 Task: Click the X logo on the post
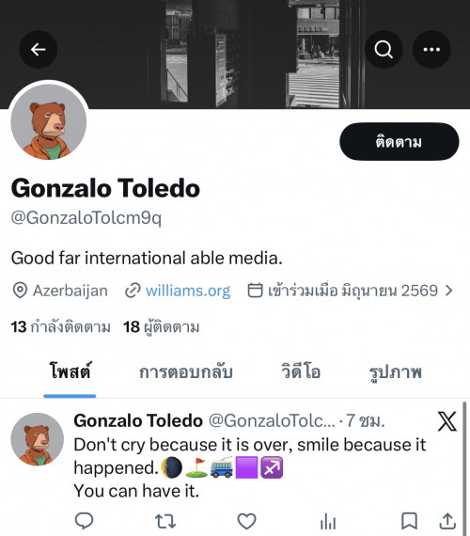click(446, 421)
